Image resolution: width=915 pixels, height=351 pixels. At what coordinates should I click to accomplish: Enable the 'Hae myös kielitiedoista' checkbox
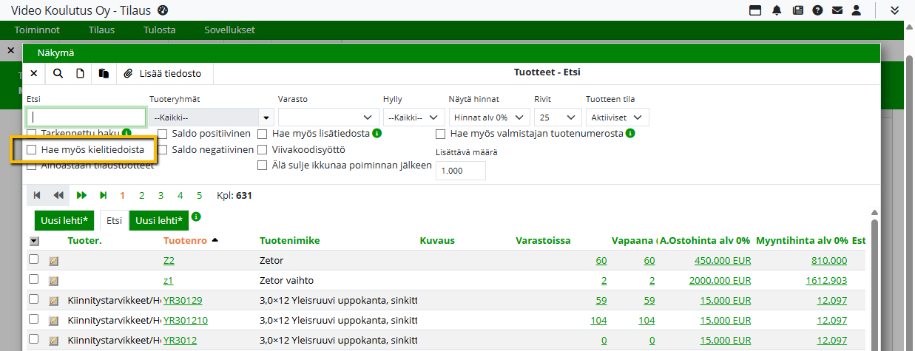(32, 149)
